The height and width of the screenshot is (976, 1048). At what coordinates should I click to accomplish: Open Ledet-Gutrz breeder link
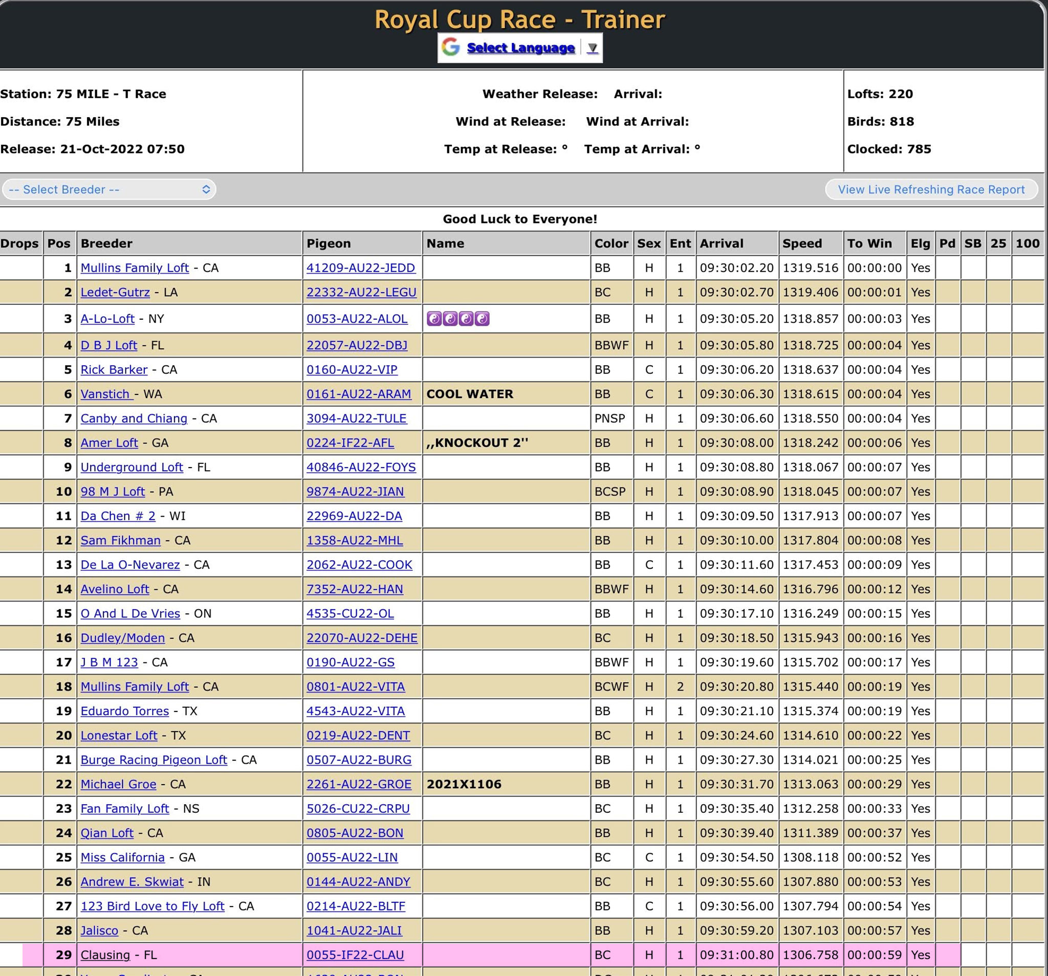115,292
